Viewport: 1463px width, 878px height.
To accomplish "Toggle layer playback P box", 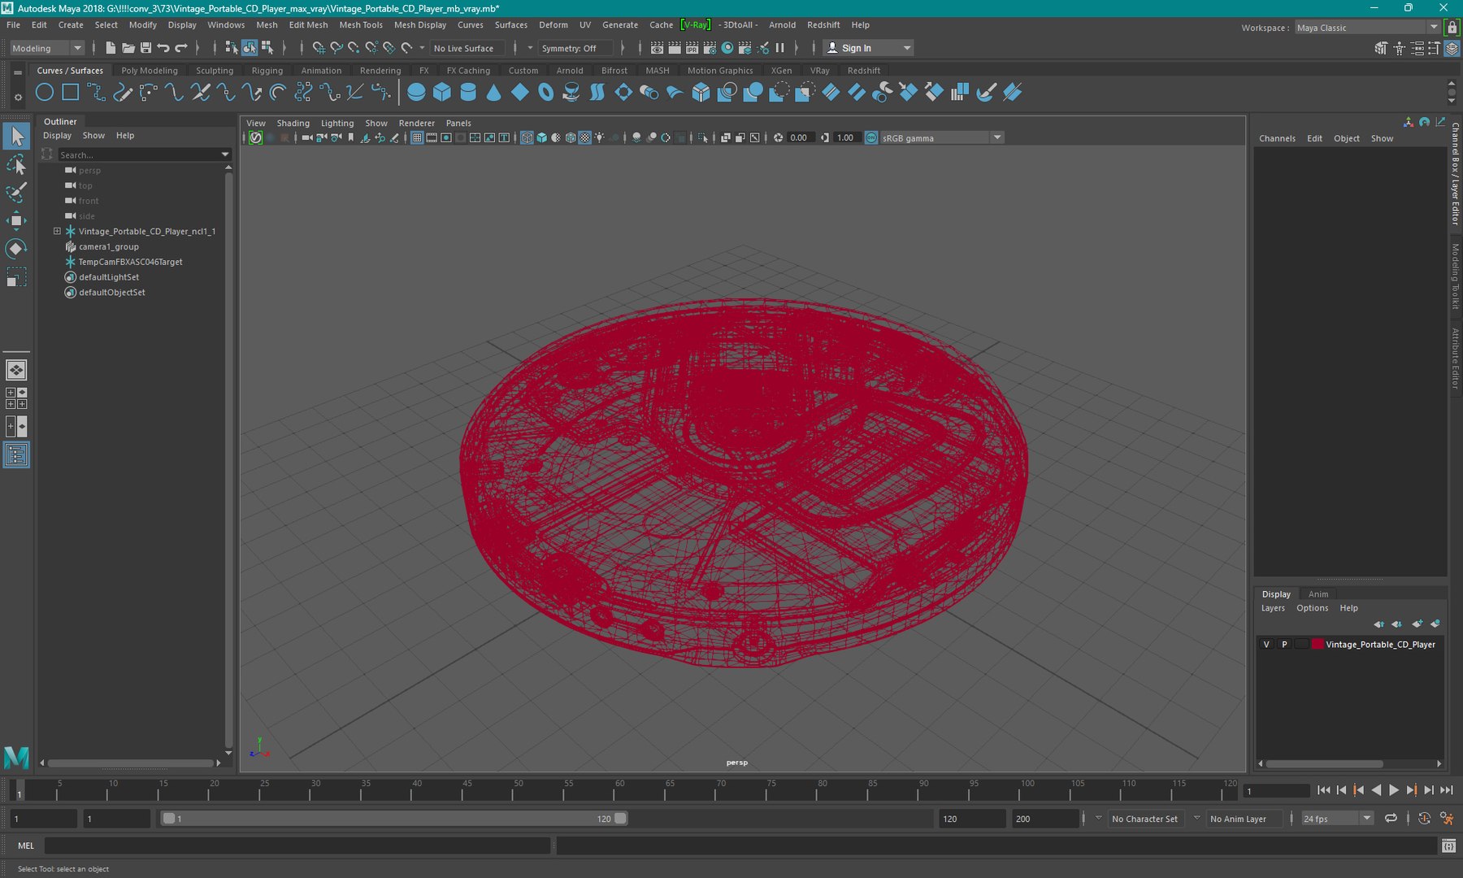I will pos(1284,645).
